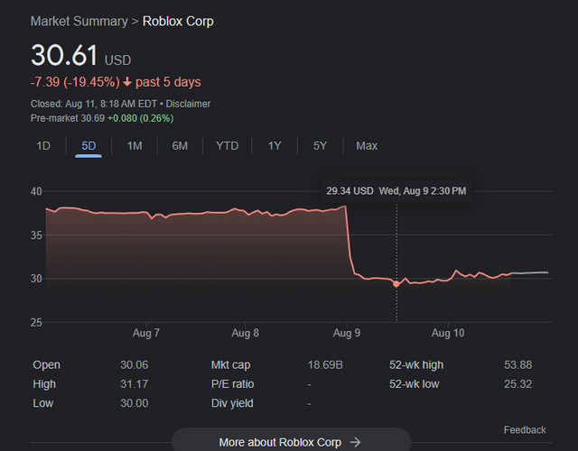
Task: Open the Market Summary breadcrumb link
Action: point(79,22)
